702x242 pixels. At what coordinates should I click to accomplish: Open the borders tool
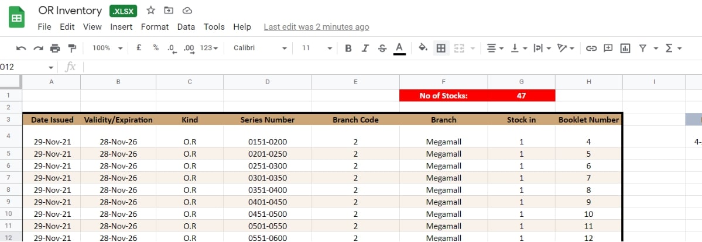click(x=441, y=48)
